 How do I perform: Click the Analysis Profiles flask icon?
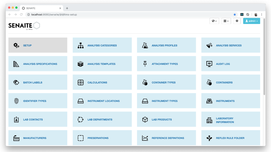(145, 45)
